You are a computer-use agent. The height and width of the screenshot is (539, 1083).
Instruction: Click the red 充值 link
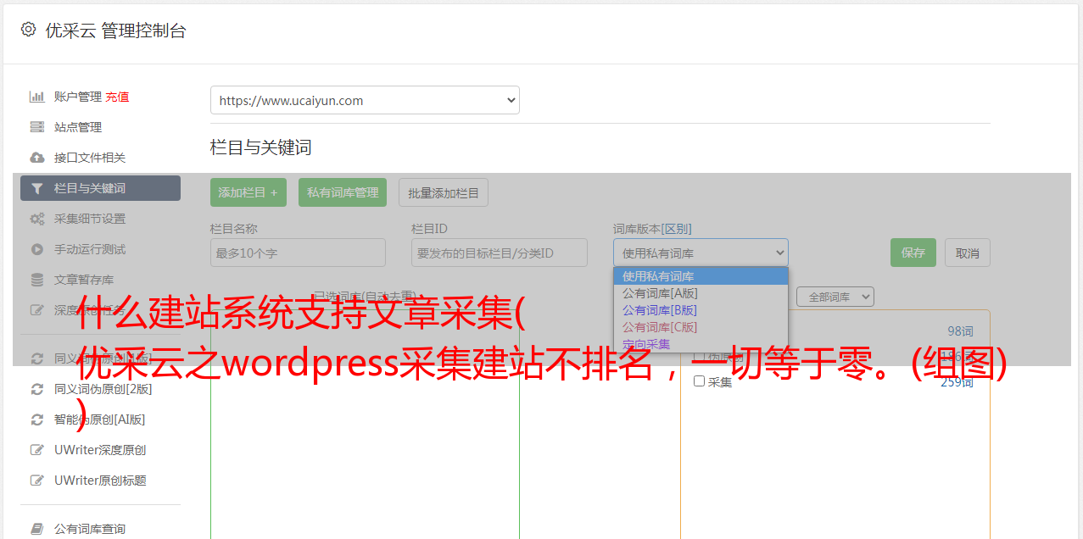[x=117, y=97]
